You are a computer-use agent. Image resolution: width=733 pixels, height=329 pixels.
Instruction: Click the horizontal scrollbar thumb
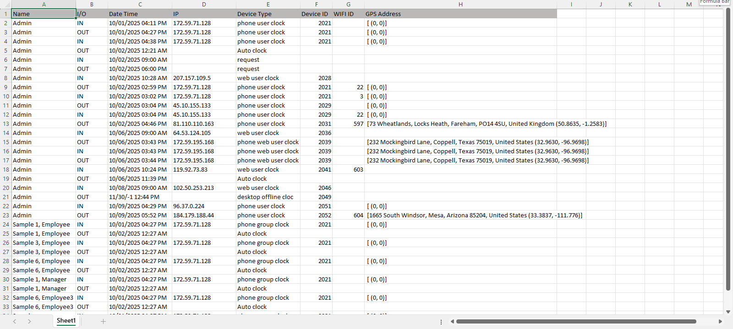click(x=576, y=322)
